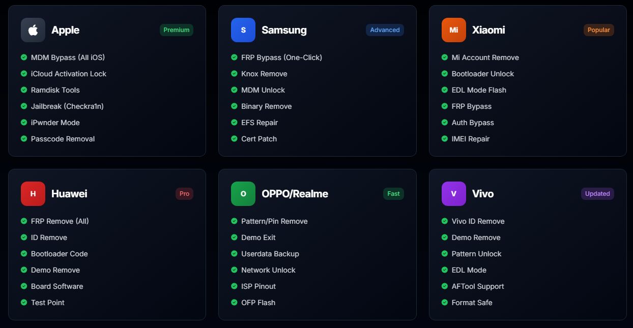Click the Updated badge on Vivo card
Image resolution: width=633 pixels, height=328 pixels.
point(597,194)
